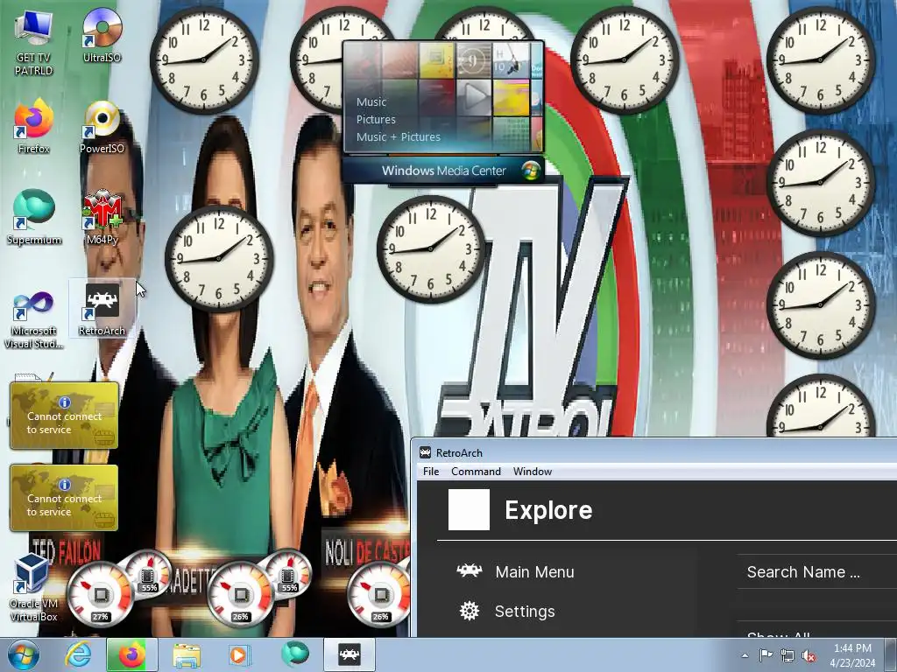897x672 pixels.
Task: Click the taskbar clock showing 1:44 PM
Action: [x=851, y=654]
